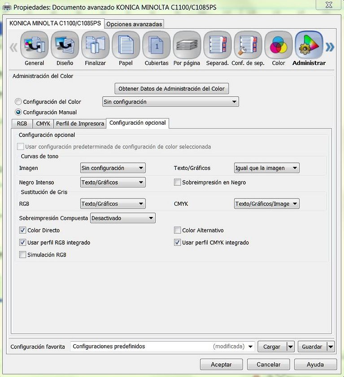Viewport: 344px width, 377px height.
Task: Open the Guardar button arrow menu
Action: coord(331,347)
